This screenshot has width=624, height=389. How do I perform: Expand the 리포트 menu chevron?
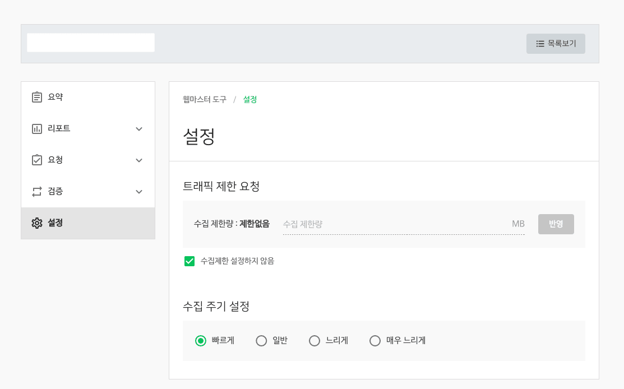[x=138, y=128]
